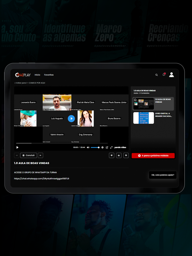Click the panda video logo
The width and height of the screenshot is (192, 256).
120,147
